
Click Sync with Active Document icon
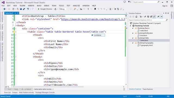145,17
